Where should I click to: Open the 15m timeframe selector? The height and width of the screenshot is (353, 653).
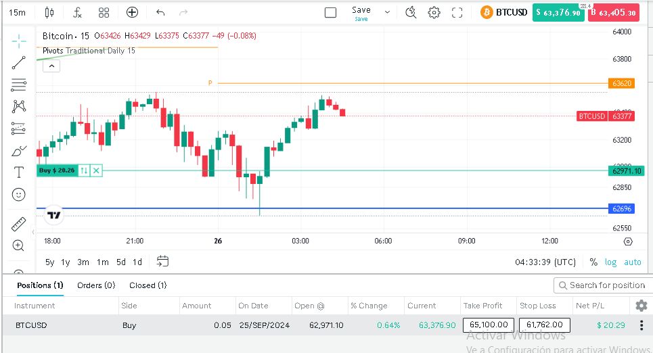(17, 12)
